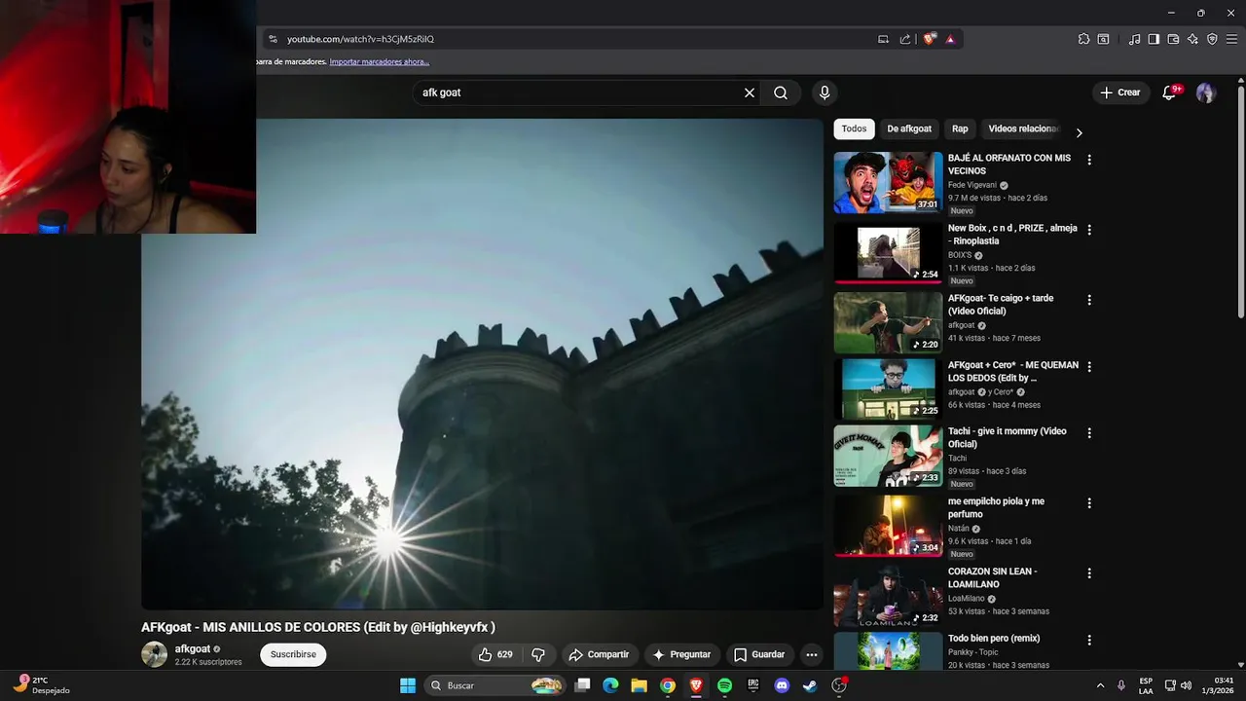Screen dimensions: 1246x701
Task: Open Te caigo + tarde video thumbnail
Action: tap(888, 322)
